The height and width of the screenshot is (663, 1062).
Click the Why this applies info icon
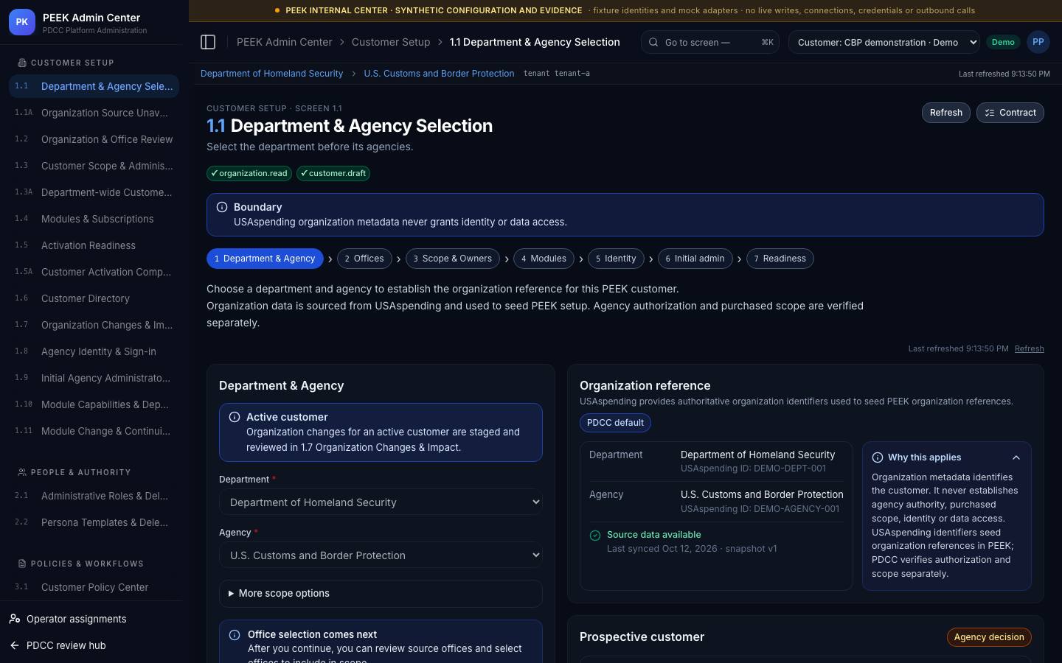878,457
